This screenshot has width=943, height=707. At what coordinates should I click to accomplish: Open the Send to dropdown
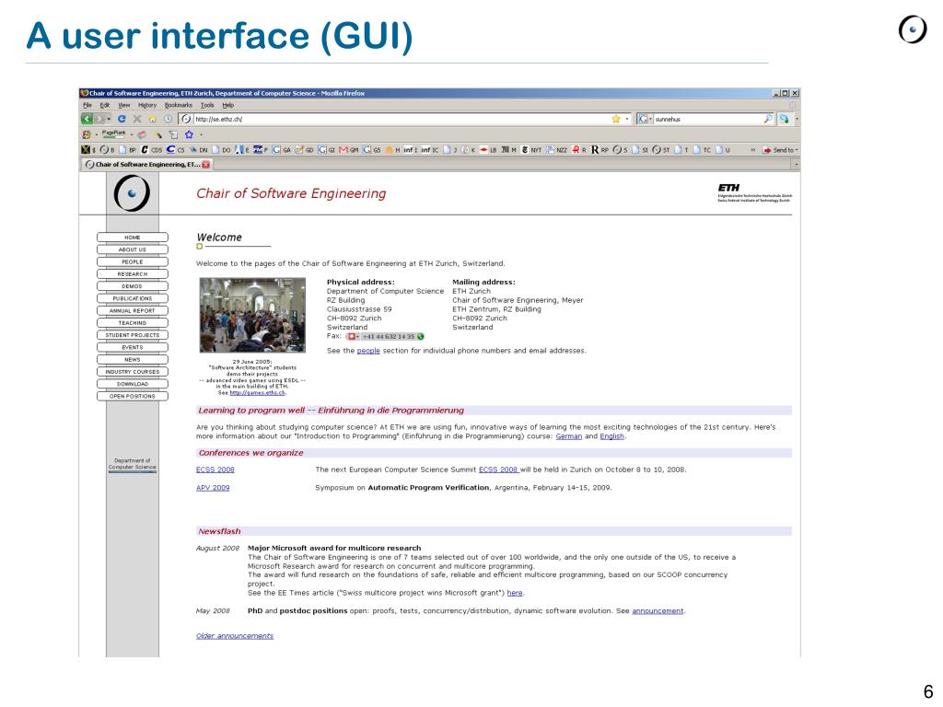780,150
